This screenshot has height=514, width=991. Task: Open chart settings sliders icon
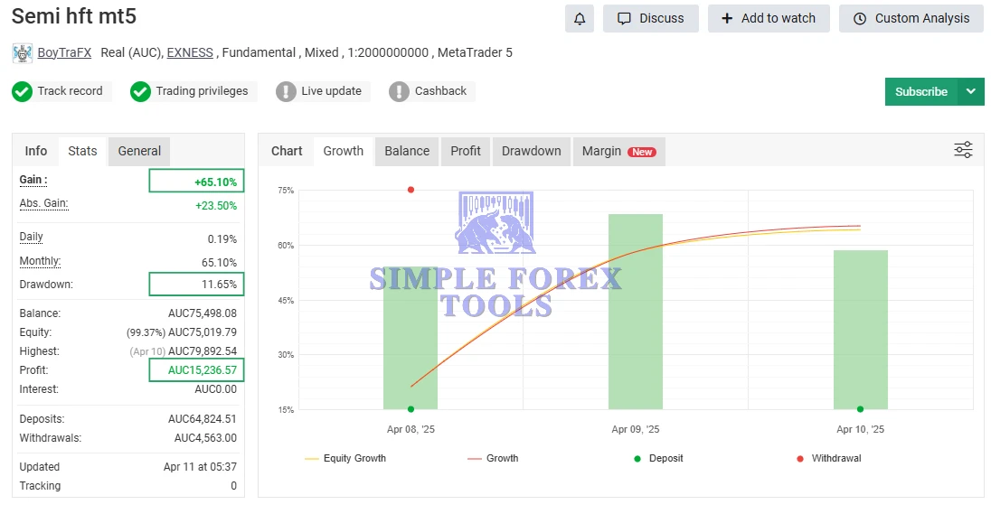click(963, 150)
